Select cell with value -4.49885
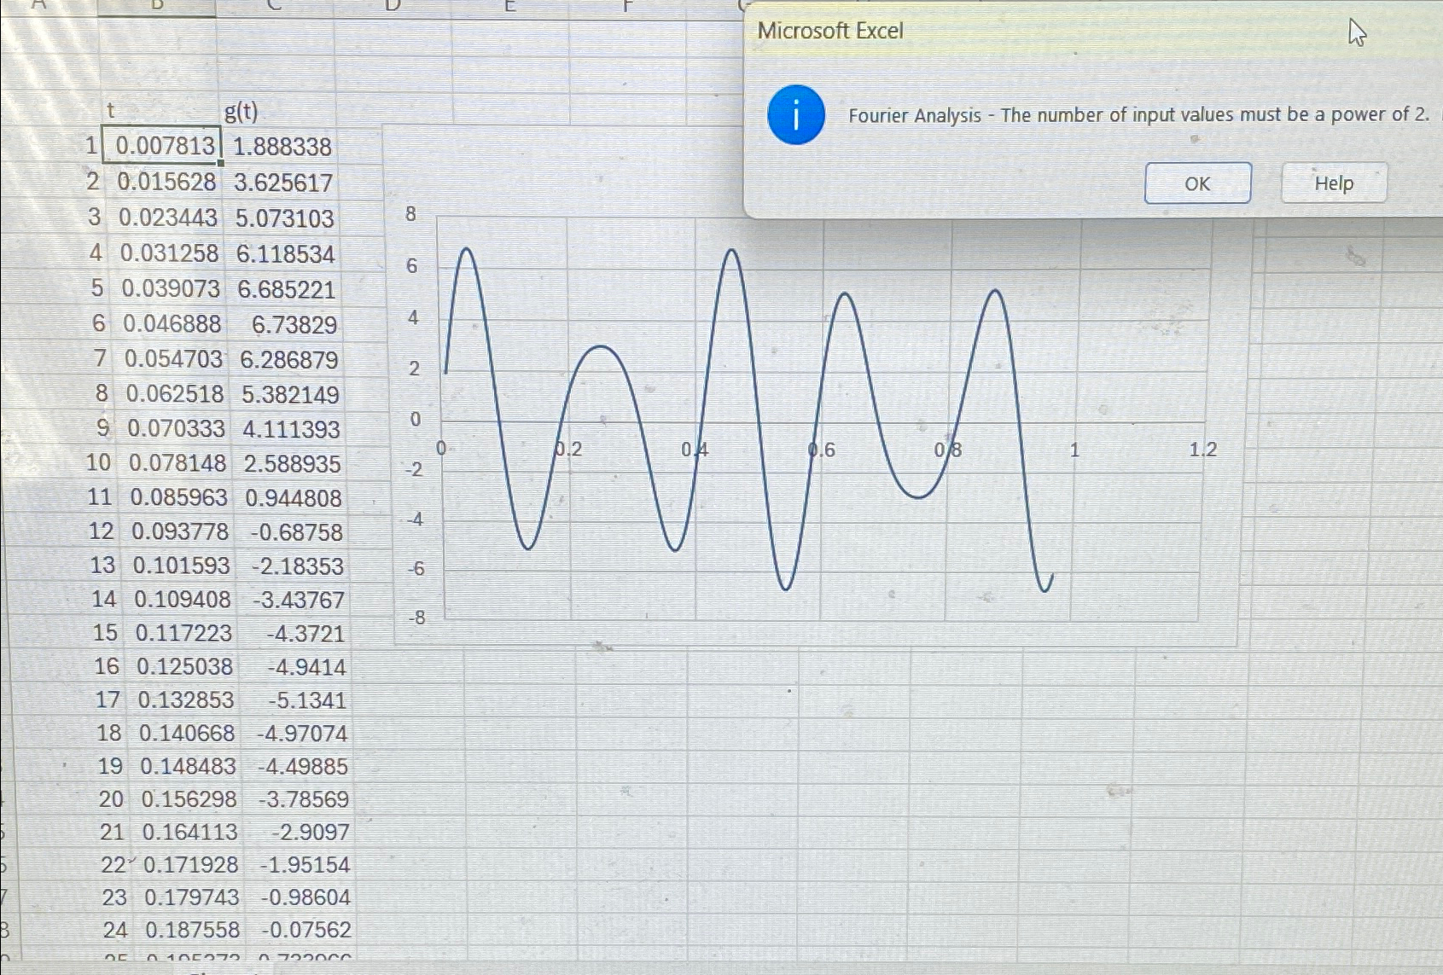This screenshot has width=1443, height=975. click(303, 766)
